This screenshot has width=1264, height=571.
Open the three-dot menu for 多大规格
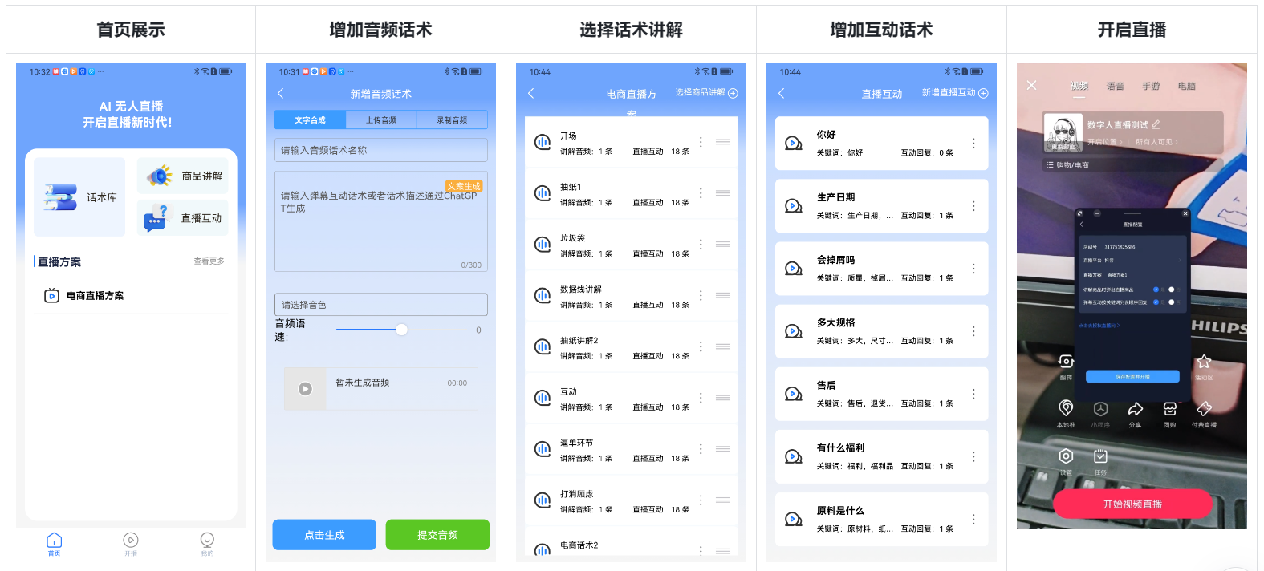[973, 331]
